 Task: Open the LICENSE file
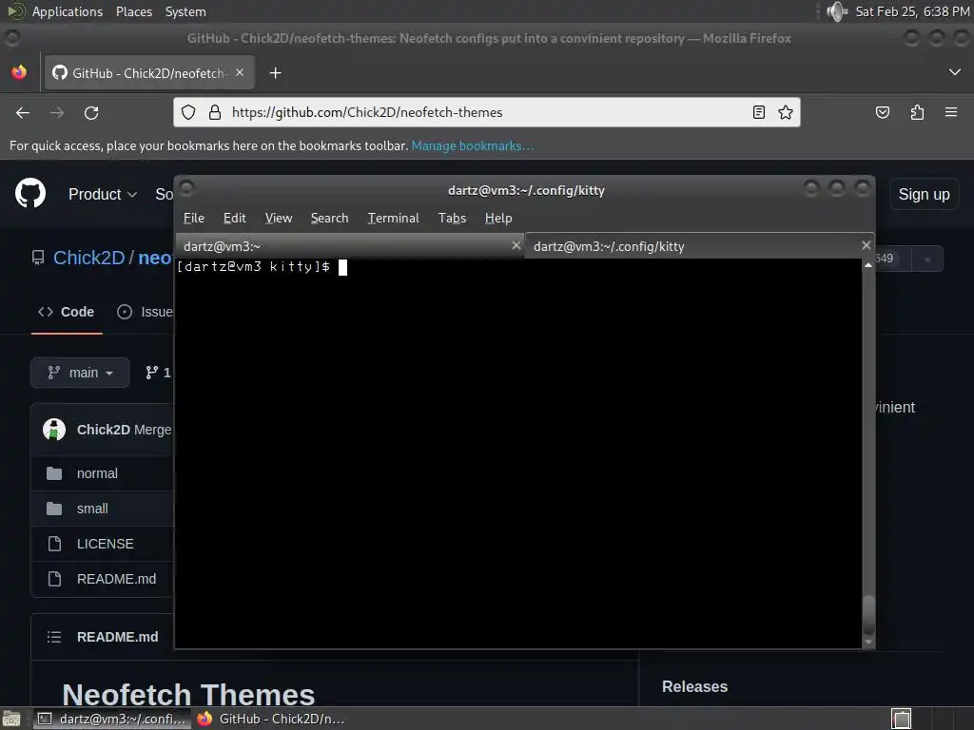tap(105, 544)
